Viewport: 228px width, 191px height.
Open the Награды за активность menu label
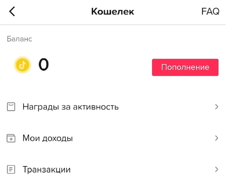click(71, 107)
